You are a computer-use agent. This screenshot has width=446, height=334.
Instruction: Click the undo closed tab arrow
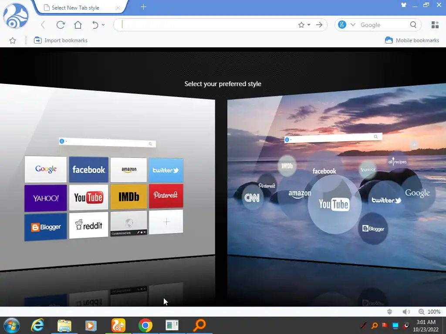95,25
